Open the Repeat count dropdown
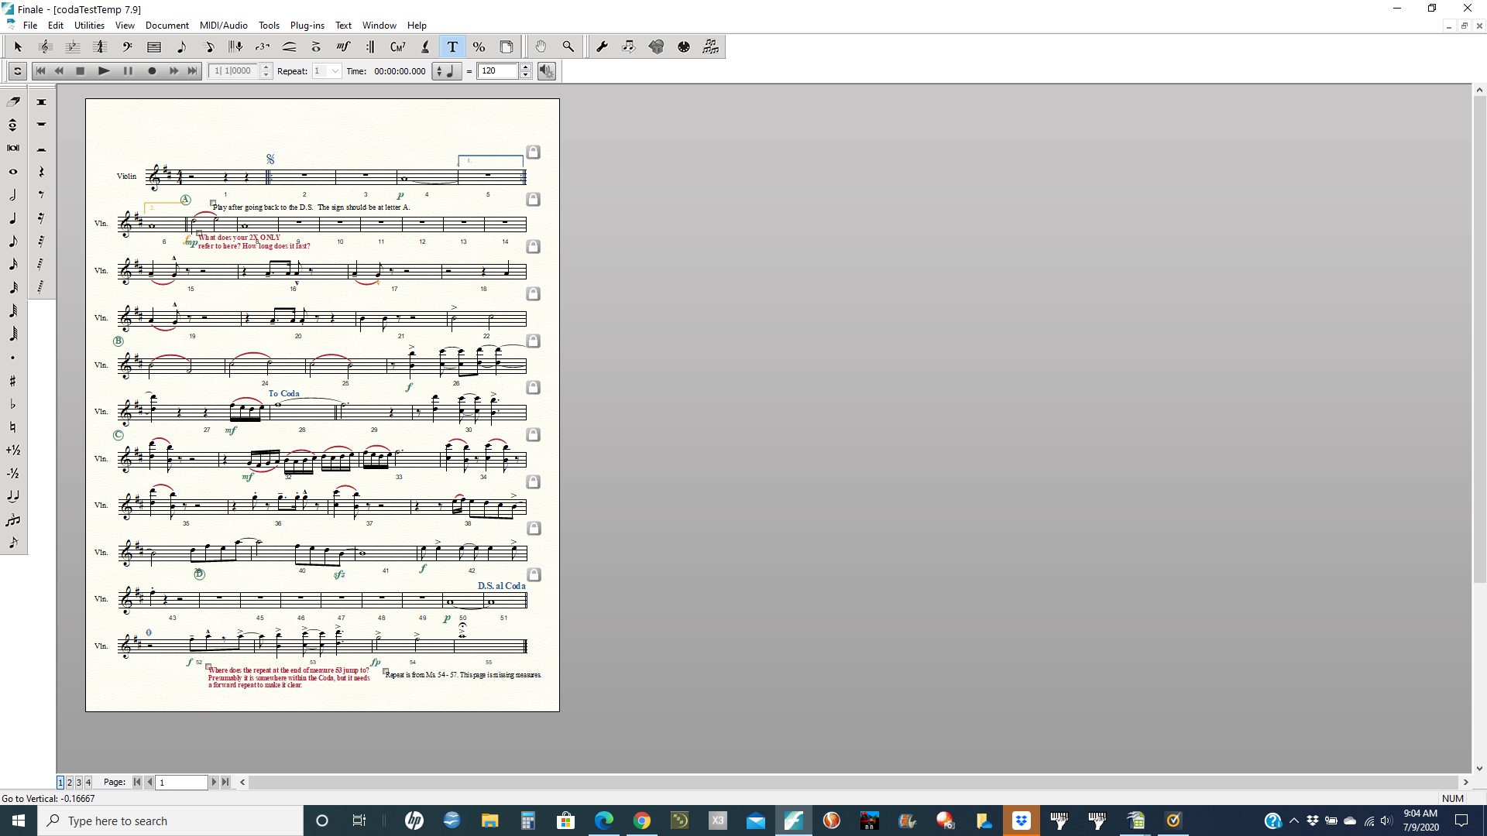Image resolution: width=1487 pixels, height=836 pixels. [335, 71]
